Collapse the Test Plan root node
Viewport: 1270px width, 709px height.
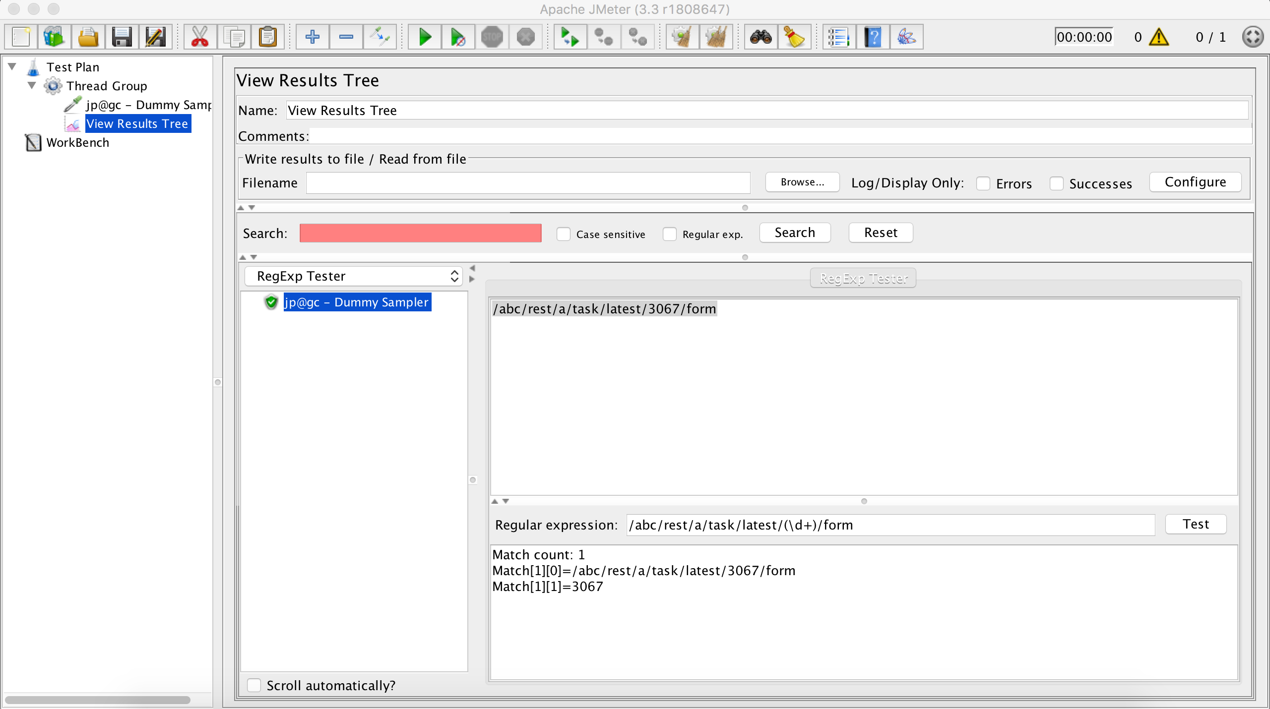pyautogui.click(x=12, y=66)
